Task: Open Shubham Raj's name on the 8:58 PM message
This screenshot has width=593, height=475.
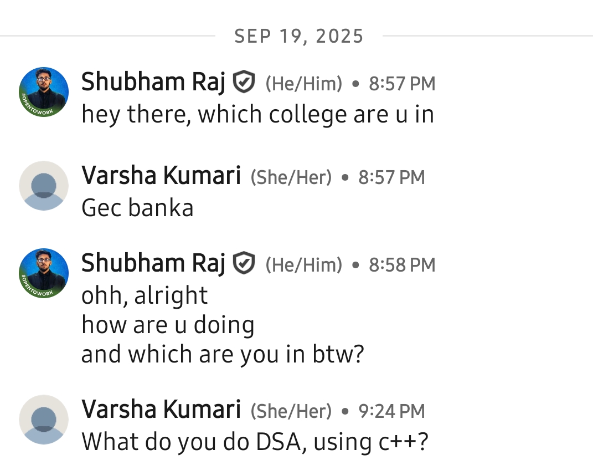Action: point(153,264)
